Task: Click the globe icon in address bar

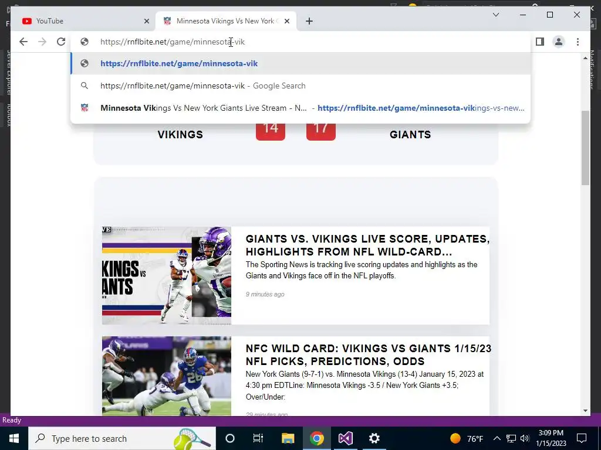Action: coord(85,42)
